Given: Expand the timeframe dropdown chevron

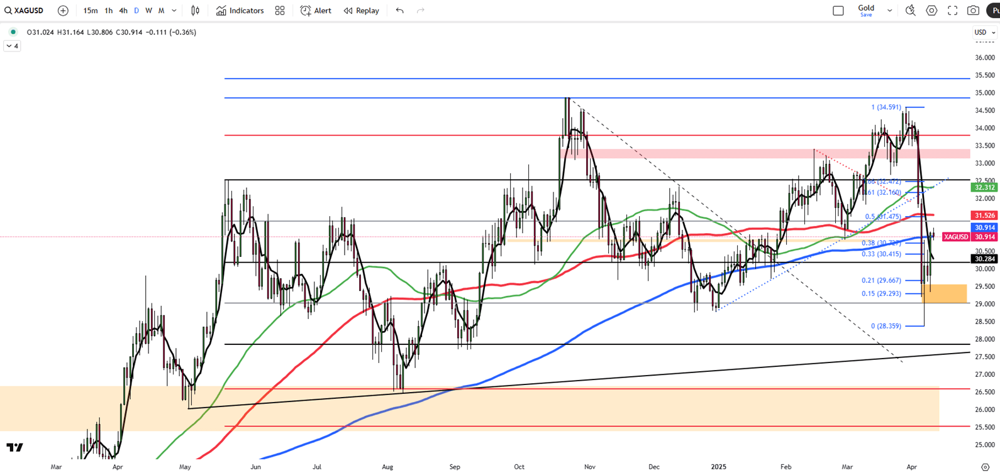Looking at the screenshot, I should [x=174, y=11].
